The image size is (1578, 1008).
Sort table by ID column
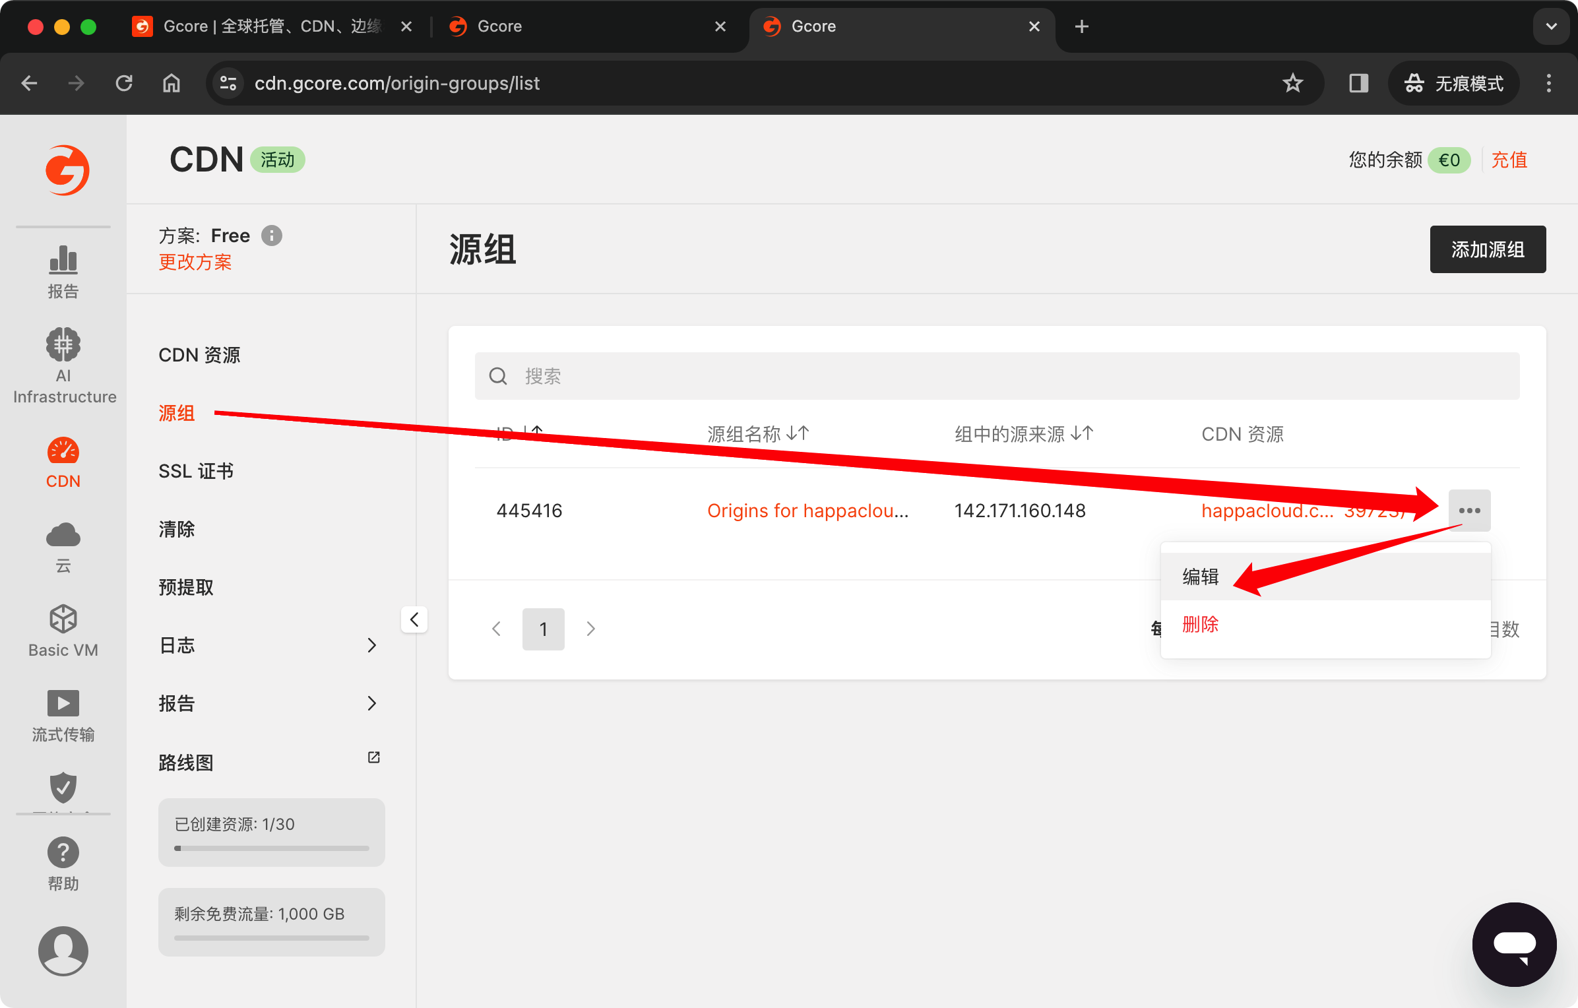(533, 433)
